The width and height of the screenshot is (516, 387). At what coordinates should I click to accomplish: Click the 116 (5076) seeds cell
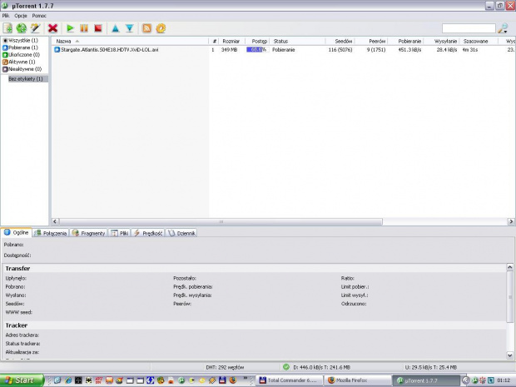[x=340, y=50]
